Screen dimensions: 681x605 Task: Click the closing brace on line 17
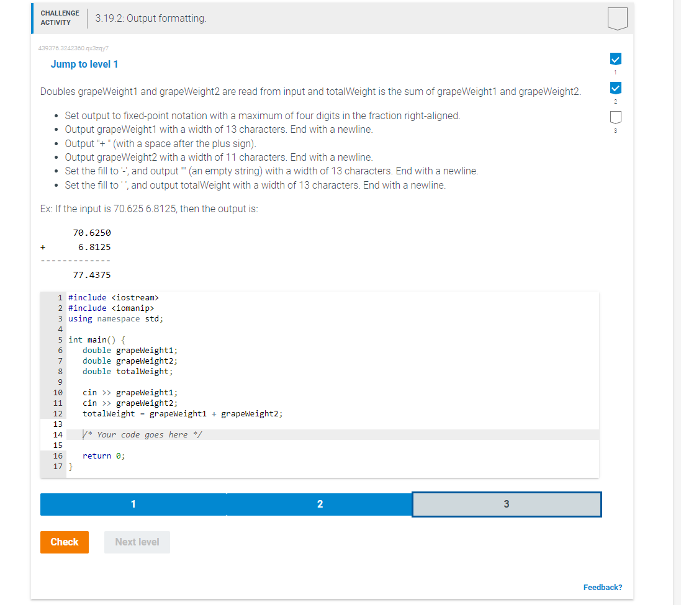[x=71, y=467]
